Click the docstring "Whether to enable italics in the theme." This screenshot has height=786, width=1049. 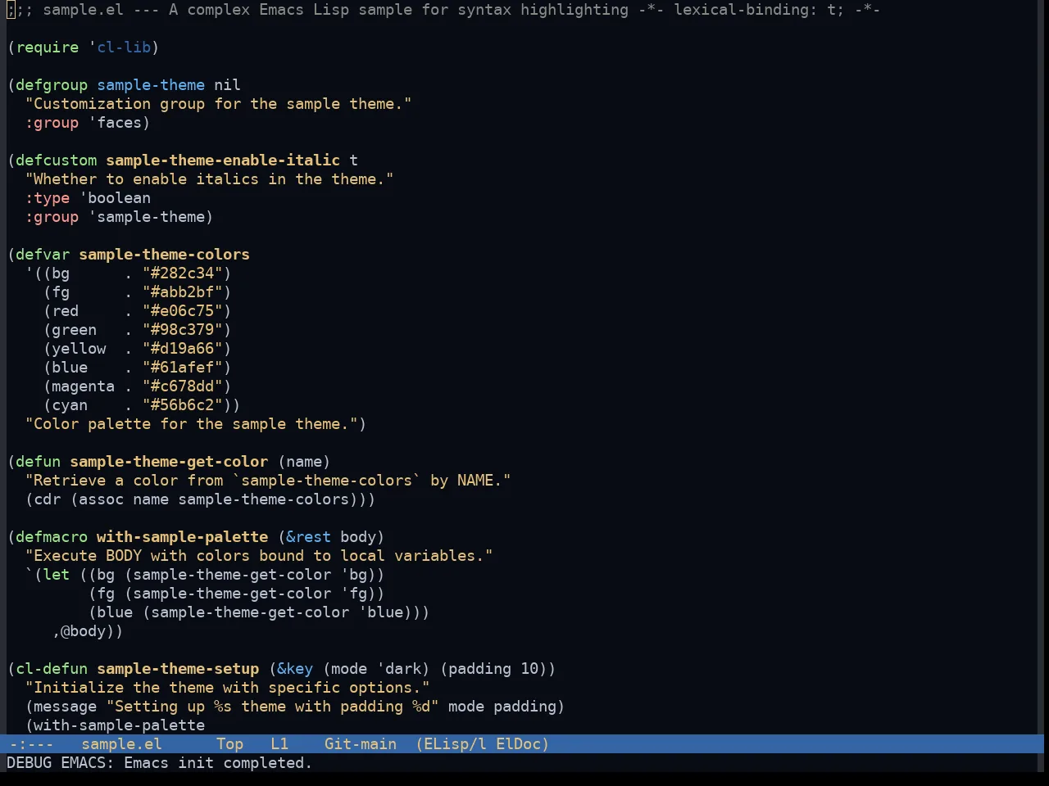click(210, 179)
